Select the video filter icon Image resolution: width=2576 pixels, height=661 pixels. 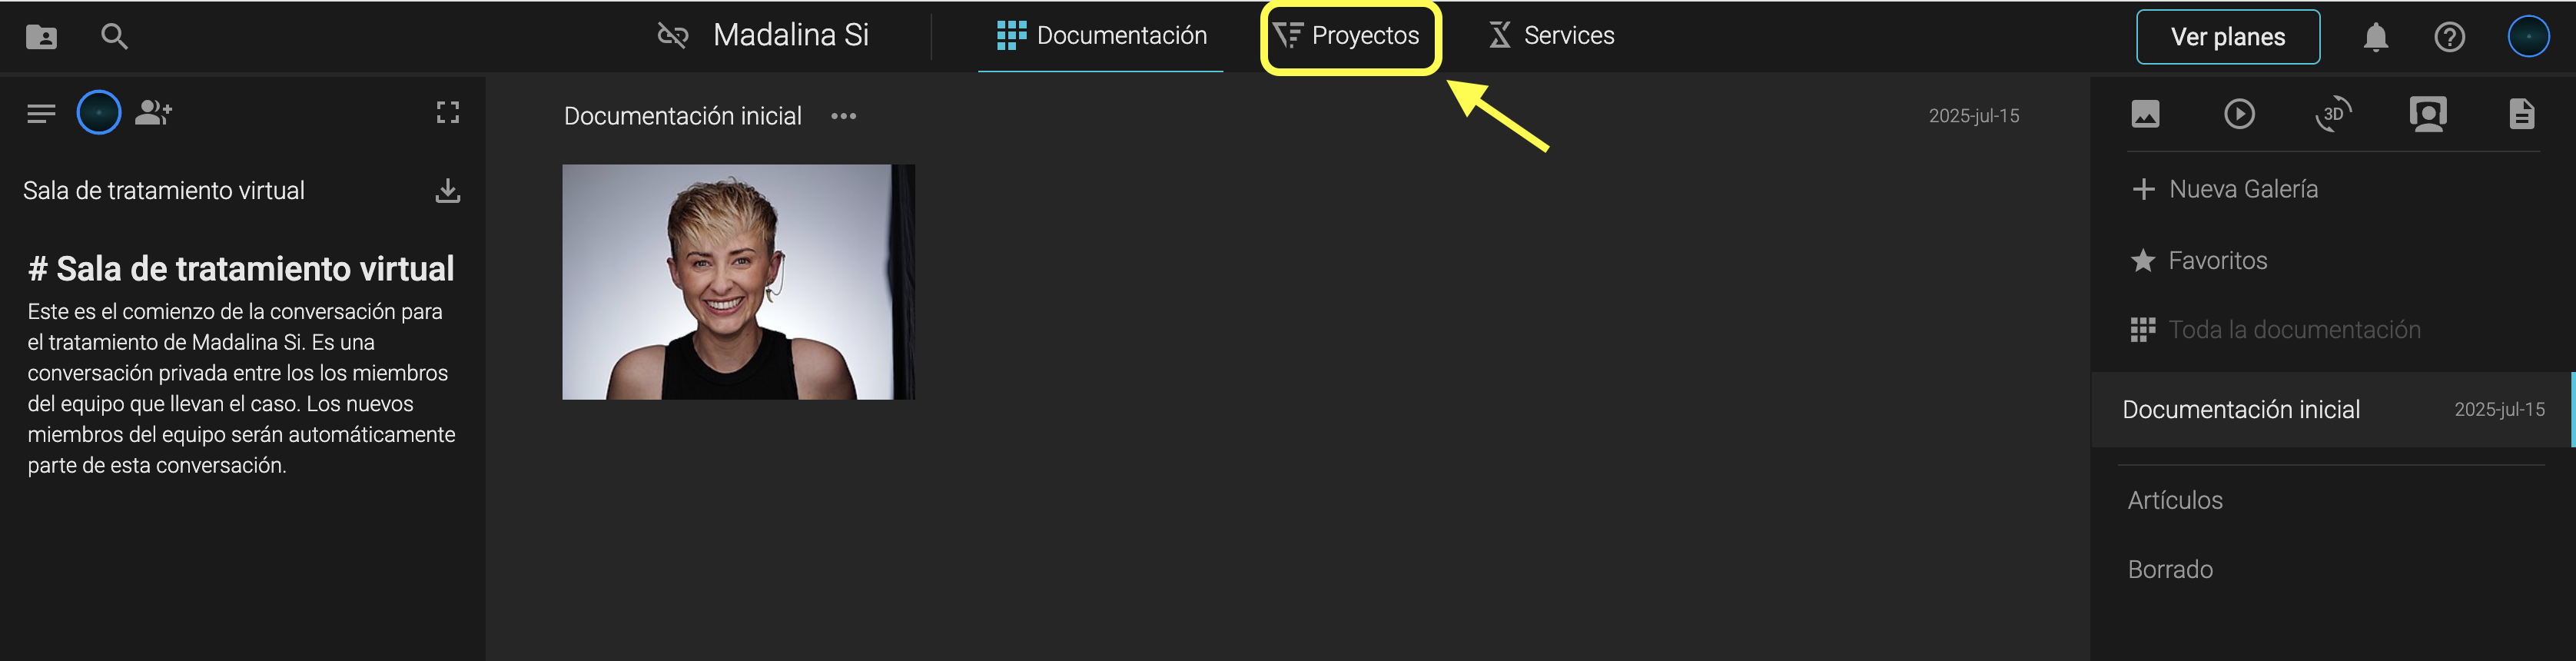pos(2239,114)
